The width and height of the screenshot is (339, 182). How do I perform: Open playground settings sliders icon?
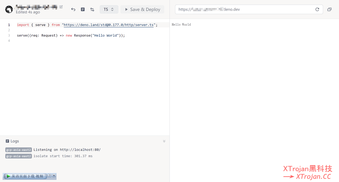click(92, 10)
